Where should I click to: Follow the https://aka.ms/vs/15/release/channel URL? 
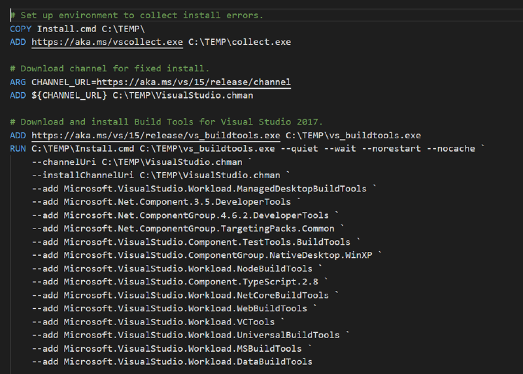pyautogui.click(x=194, y=82)
